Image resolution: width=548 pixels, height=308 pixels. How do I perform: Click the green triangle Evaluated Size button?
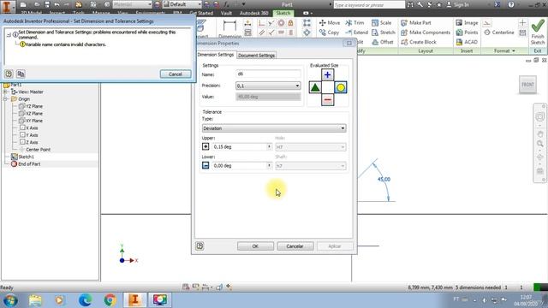[315, 87]
